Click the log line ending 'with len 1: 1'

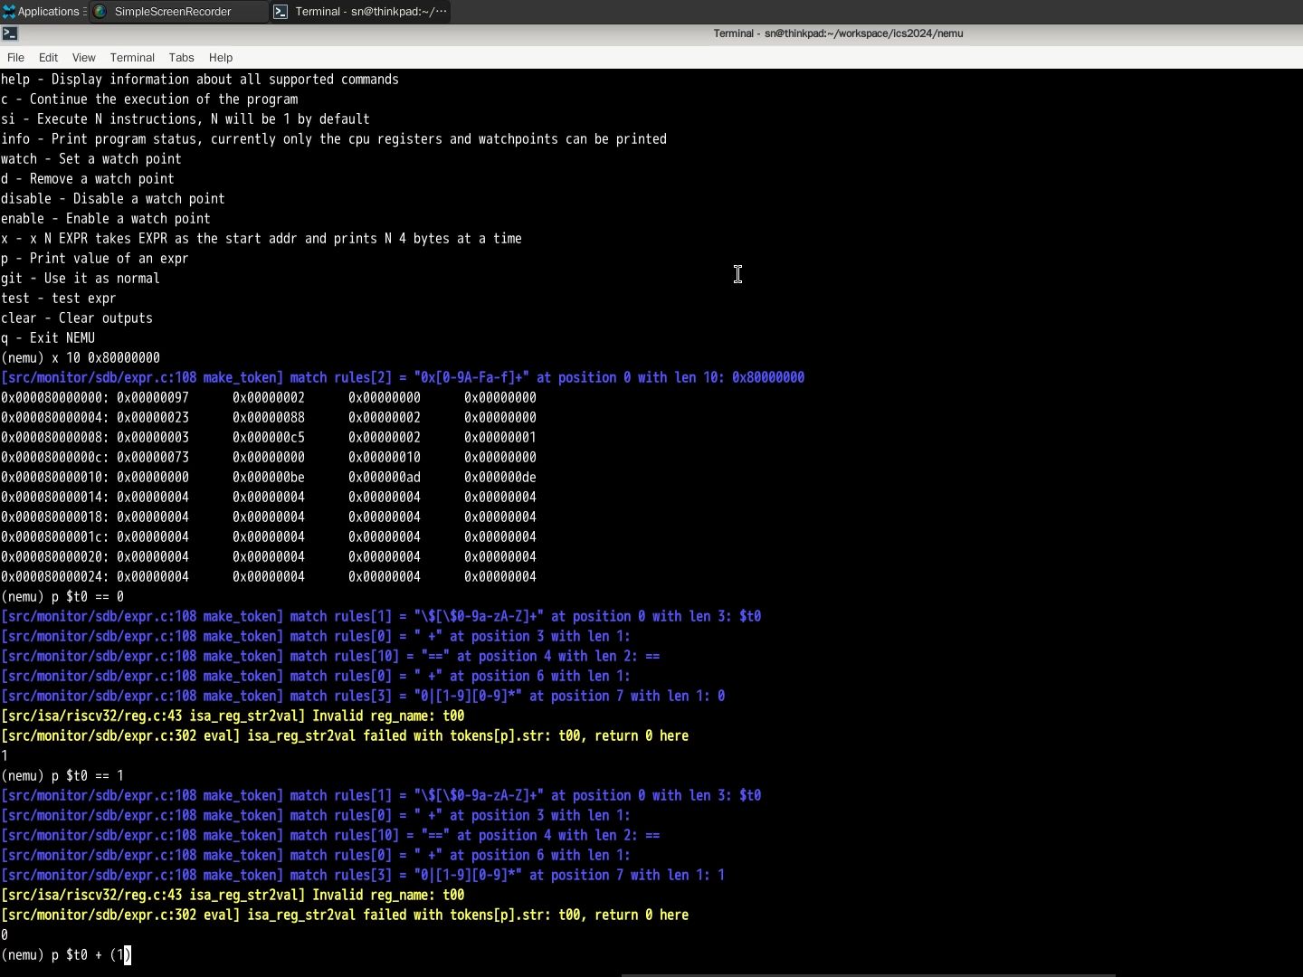pyautogui.click(x=363, y=876)
